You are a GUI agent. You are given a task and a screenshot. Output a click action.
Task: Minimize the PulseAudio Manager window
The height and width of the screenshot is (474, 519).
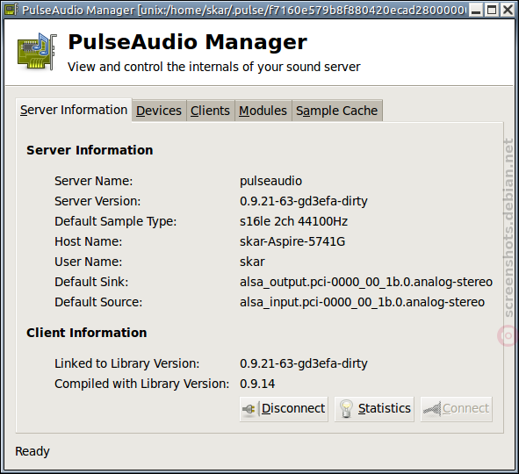point(476,10)
